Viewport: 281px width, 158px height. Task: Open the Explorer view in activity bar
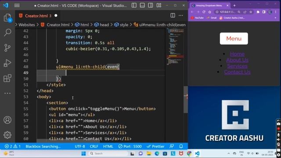7,18
